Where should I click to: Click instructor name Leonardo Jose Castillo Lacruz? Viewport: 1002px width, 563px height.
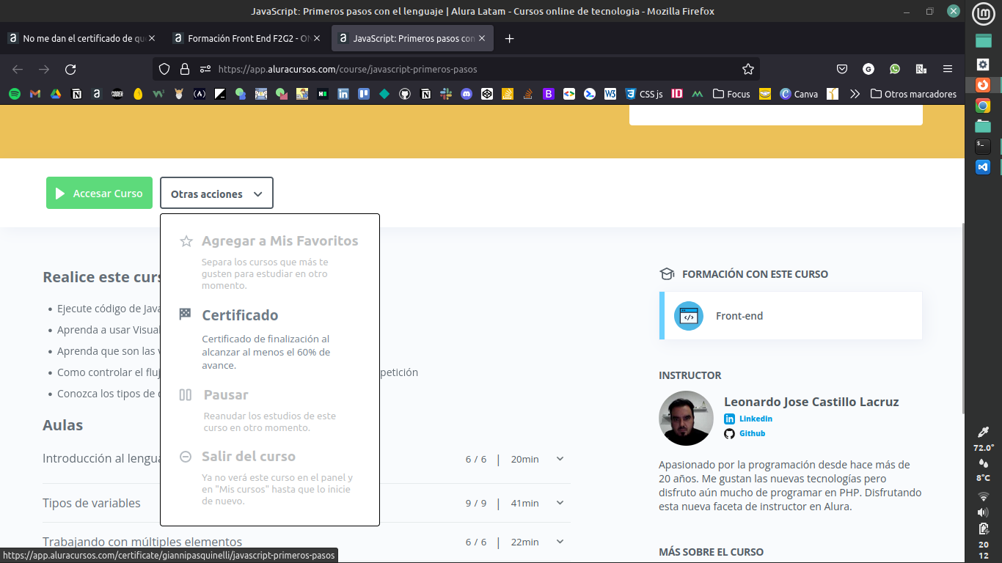pyautogui.click(x=811, y=402)
